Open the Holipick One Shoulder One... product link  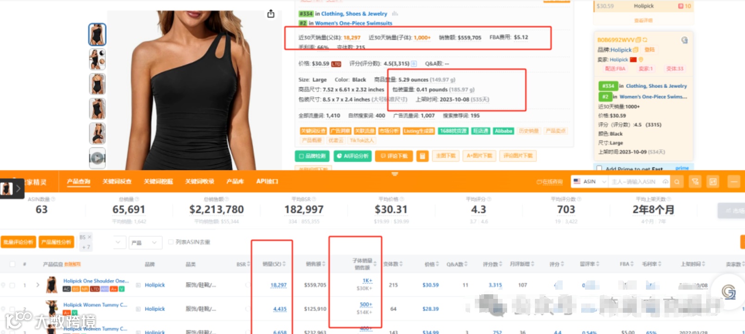point(96,281)
